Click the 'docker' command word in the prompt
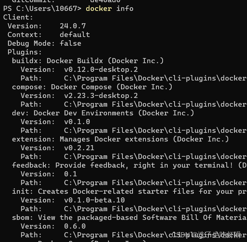247x242 pixels. point(99,8)
